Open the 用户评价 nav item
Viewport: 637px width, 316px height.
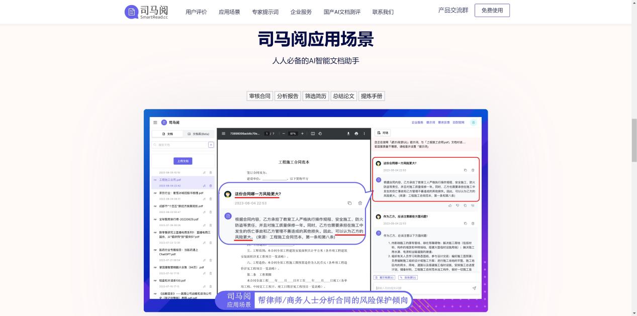click(196, 12)
